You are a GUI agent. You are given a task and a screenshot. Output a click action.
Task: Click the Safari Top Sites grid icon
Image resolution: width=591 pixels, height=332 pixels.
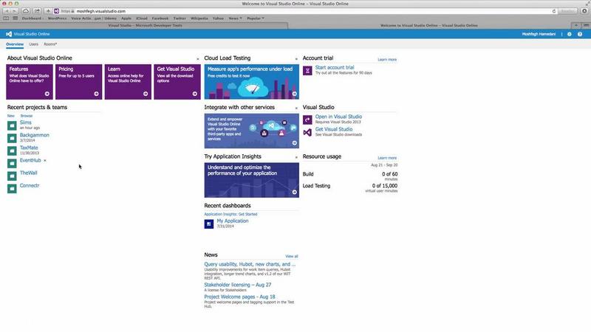(x=15, y=18)
